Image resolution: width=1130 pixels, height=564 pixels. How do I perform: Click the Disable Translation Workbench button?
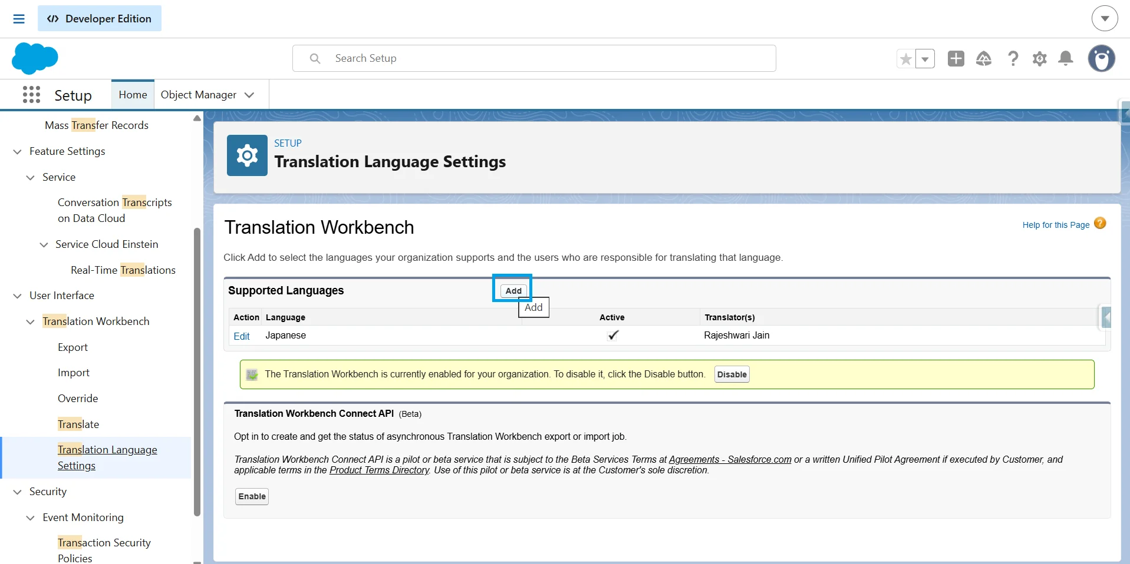tap(732, 374)
